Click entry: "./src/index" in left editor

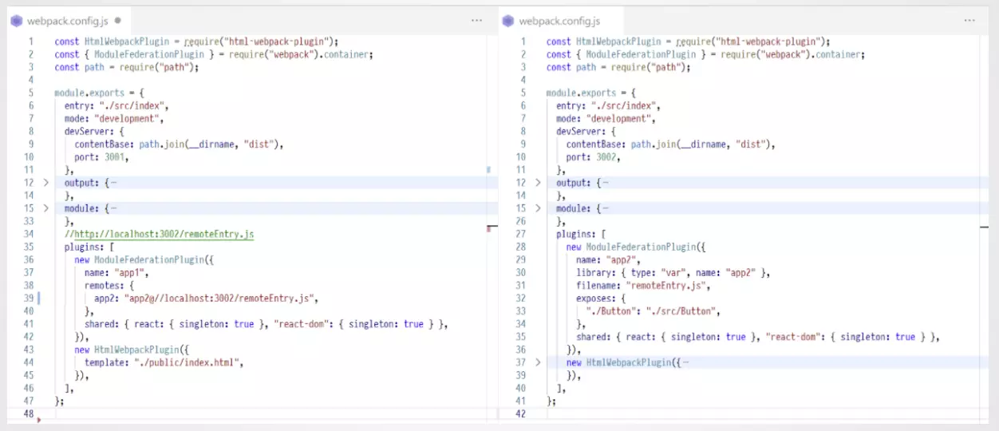(117, 105)
